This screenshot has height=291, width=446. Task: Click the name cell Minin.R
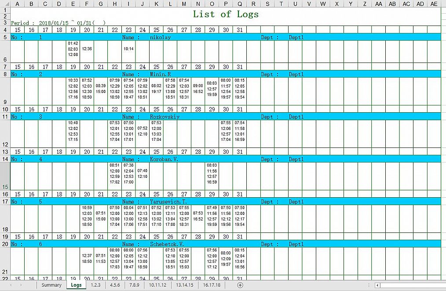click(x=160, y=74)
